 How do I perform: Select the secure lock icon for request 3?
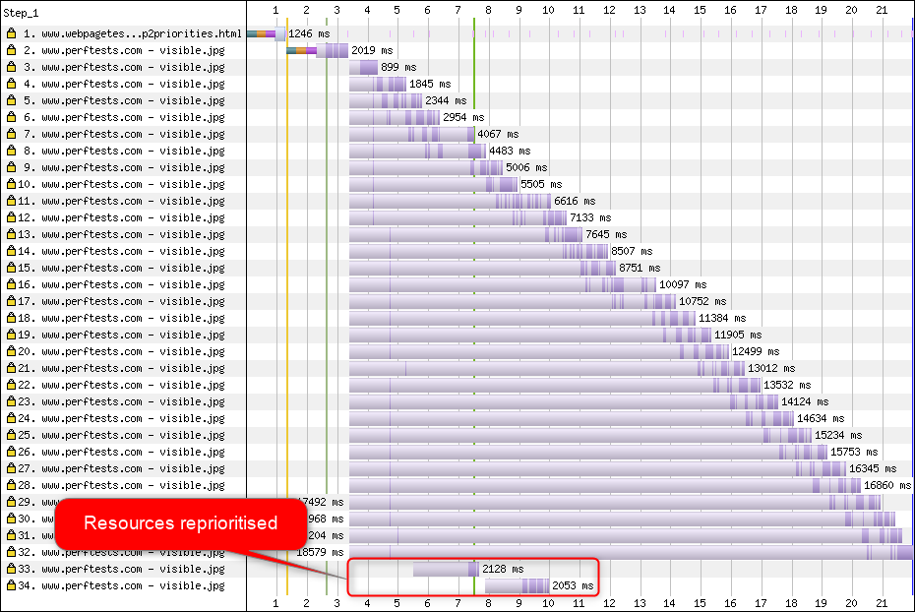[11, 67]
